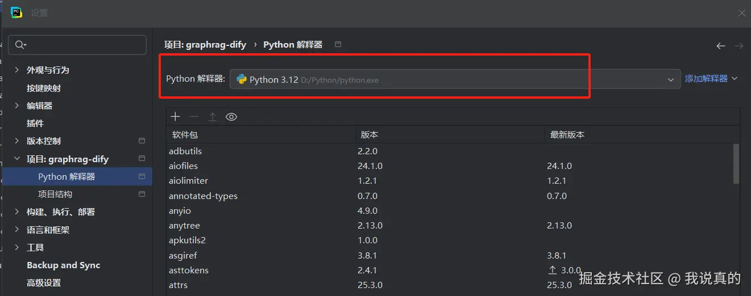Image resolution: width=751 pixels, height=296 pixels.
Task: Toggle the show early releases eye icon
Action: [x=231, y=117]
